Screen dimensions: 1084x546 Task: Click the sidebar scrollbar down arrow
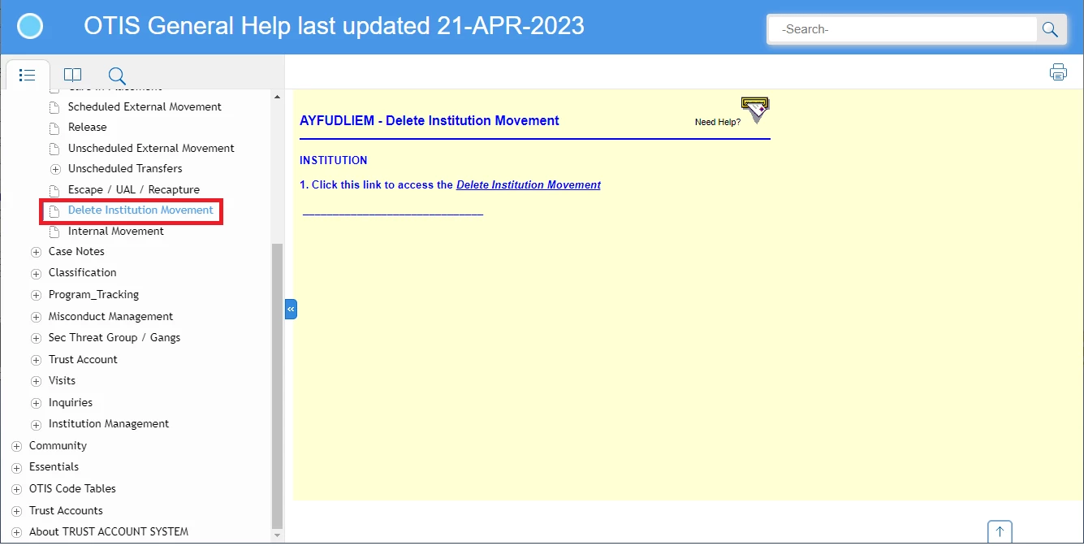pos(277,535)
